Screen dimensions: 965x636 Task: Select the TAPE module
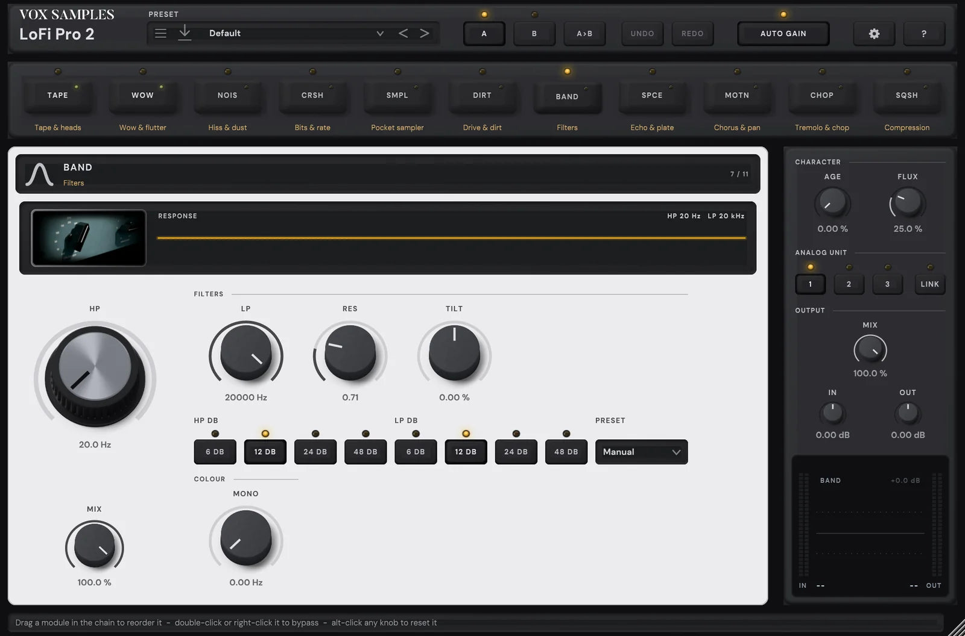58,95
